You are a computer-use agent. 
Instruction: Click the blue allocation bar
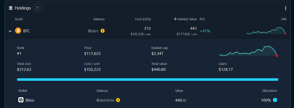[147, 80]
